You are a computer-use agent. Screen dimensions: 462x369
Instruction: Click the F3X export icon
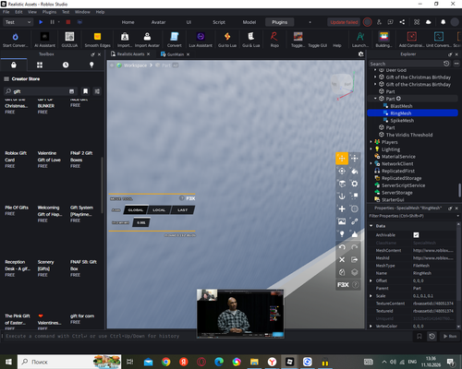[355, 259]
